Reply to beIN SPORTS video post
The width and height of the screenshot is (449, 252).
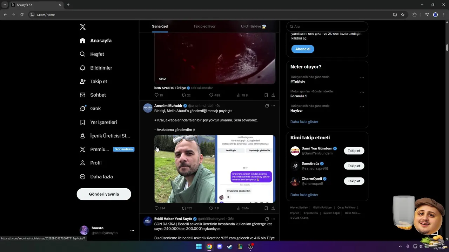(159, 95)
